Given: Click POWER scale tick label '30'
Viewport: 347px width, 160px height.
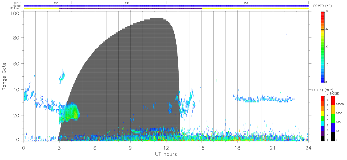Looking at the screenshot, I should pos(327,29).
